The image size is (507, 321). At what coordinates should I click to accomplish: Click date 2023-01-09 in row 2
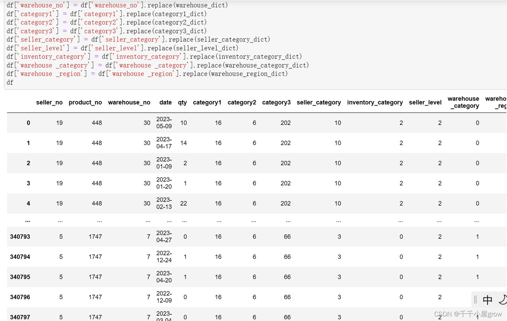coord(164,163)
